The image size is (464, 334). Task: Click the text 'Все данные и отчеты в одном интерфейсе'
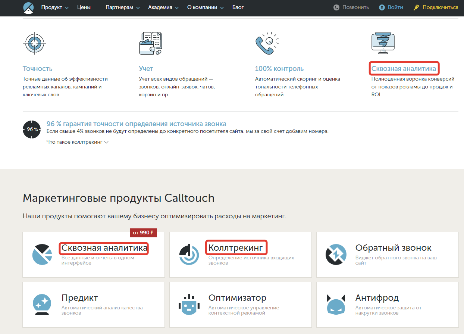98,260
